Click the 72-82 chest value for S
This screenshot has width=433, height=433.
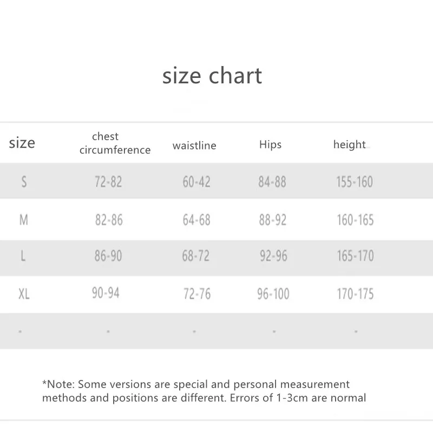click(x=108, y=182)
